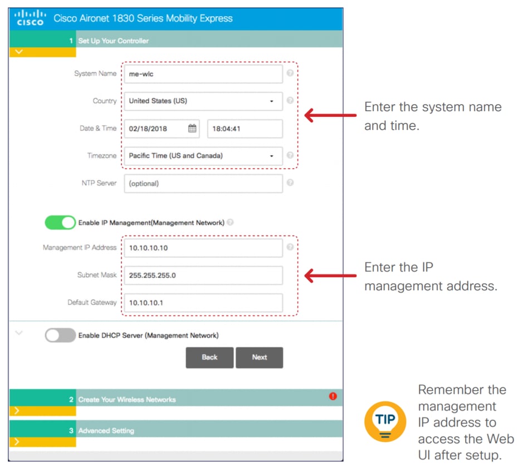Click help icon next to System Name
The height and width of the screenshot is (468, 528).
pyautogui.click(x=290, y=73)
